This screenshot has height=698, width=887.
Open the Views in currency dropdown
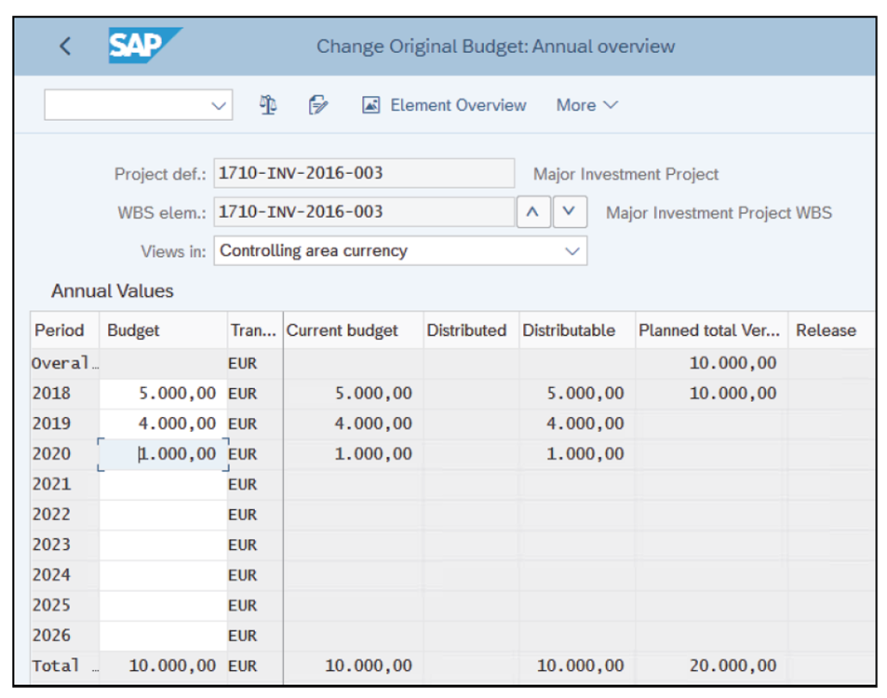(571, 250)
